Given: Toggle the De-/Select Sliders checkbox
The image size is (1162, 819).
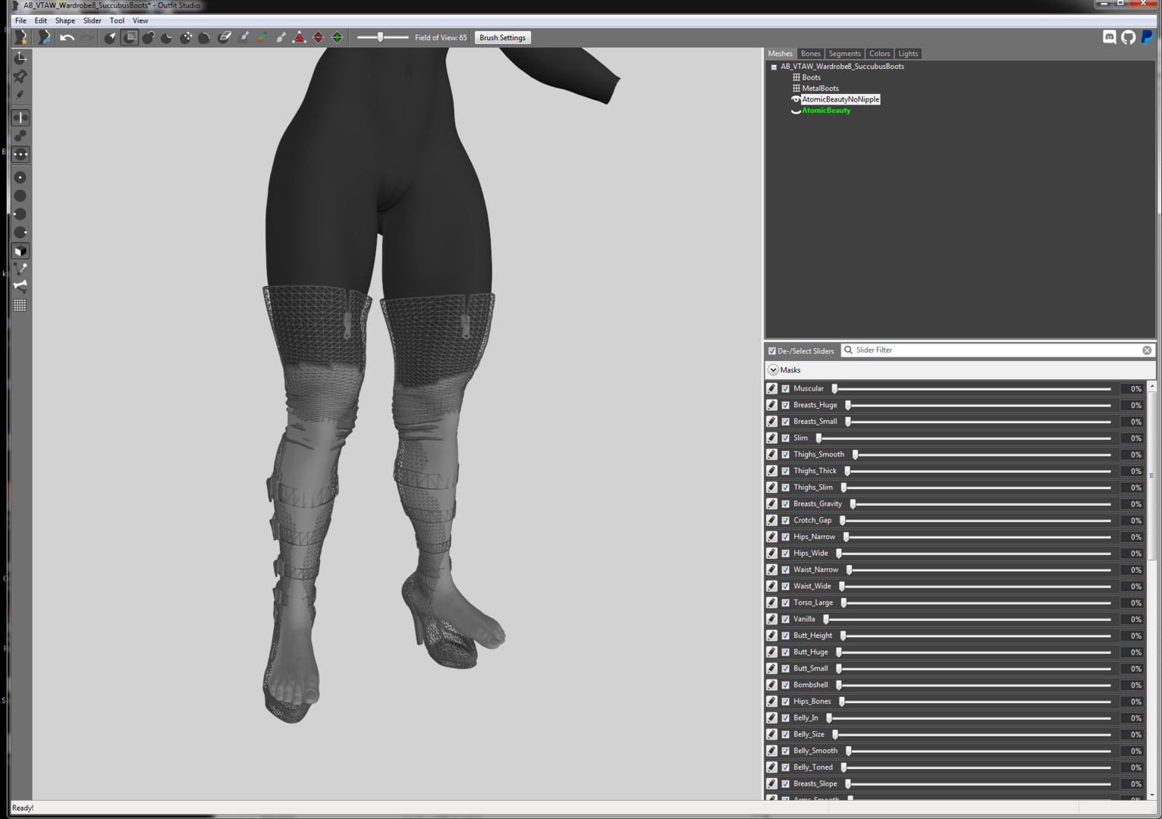Looking at the screenshot, I should point(772,351).
